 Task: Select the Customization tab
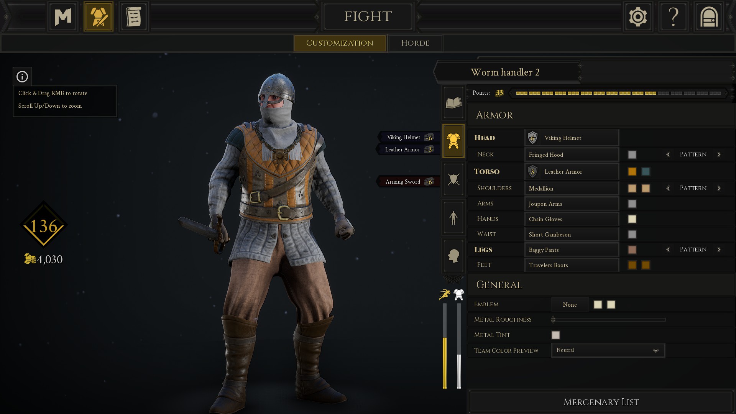(x=340, y=43)
